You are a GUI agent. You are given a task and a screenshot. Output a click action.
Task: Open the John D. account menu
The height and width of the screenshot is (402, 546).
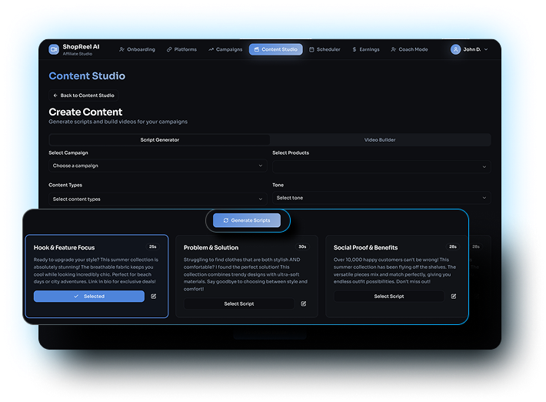click(x=471, y=49)
